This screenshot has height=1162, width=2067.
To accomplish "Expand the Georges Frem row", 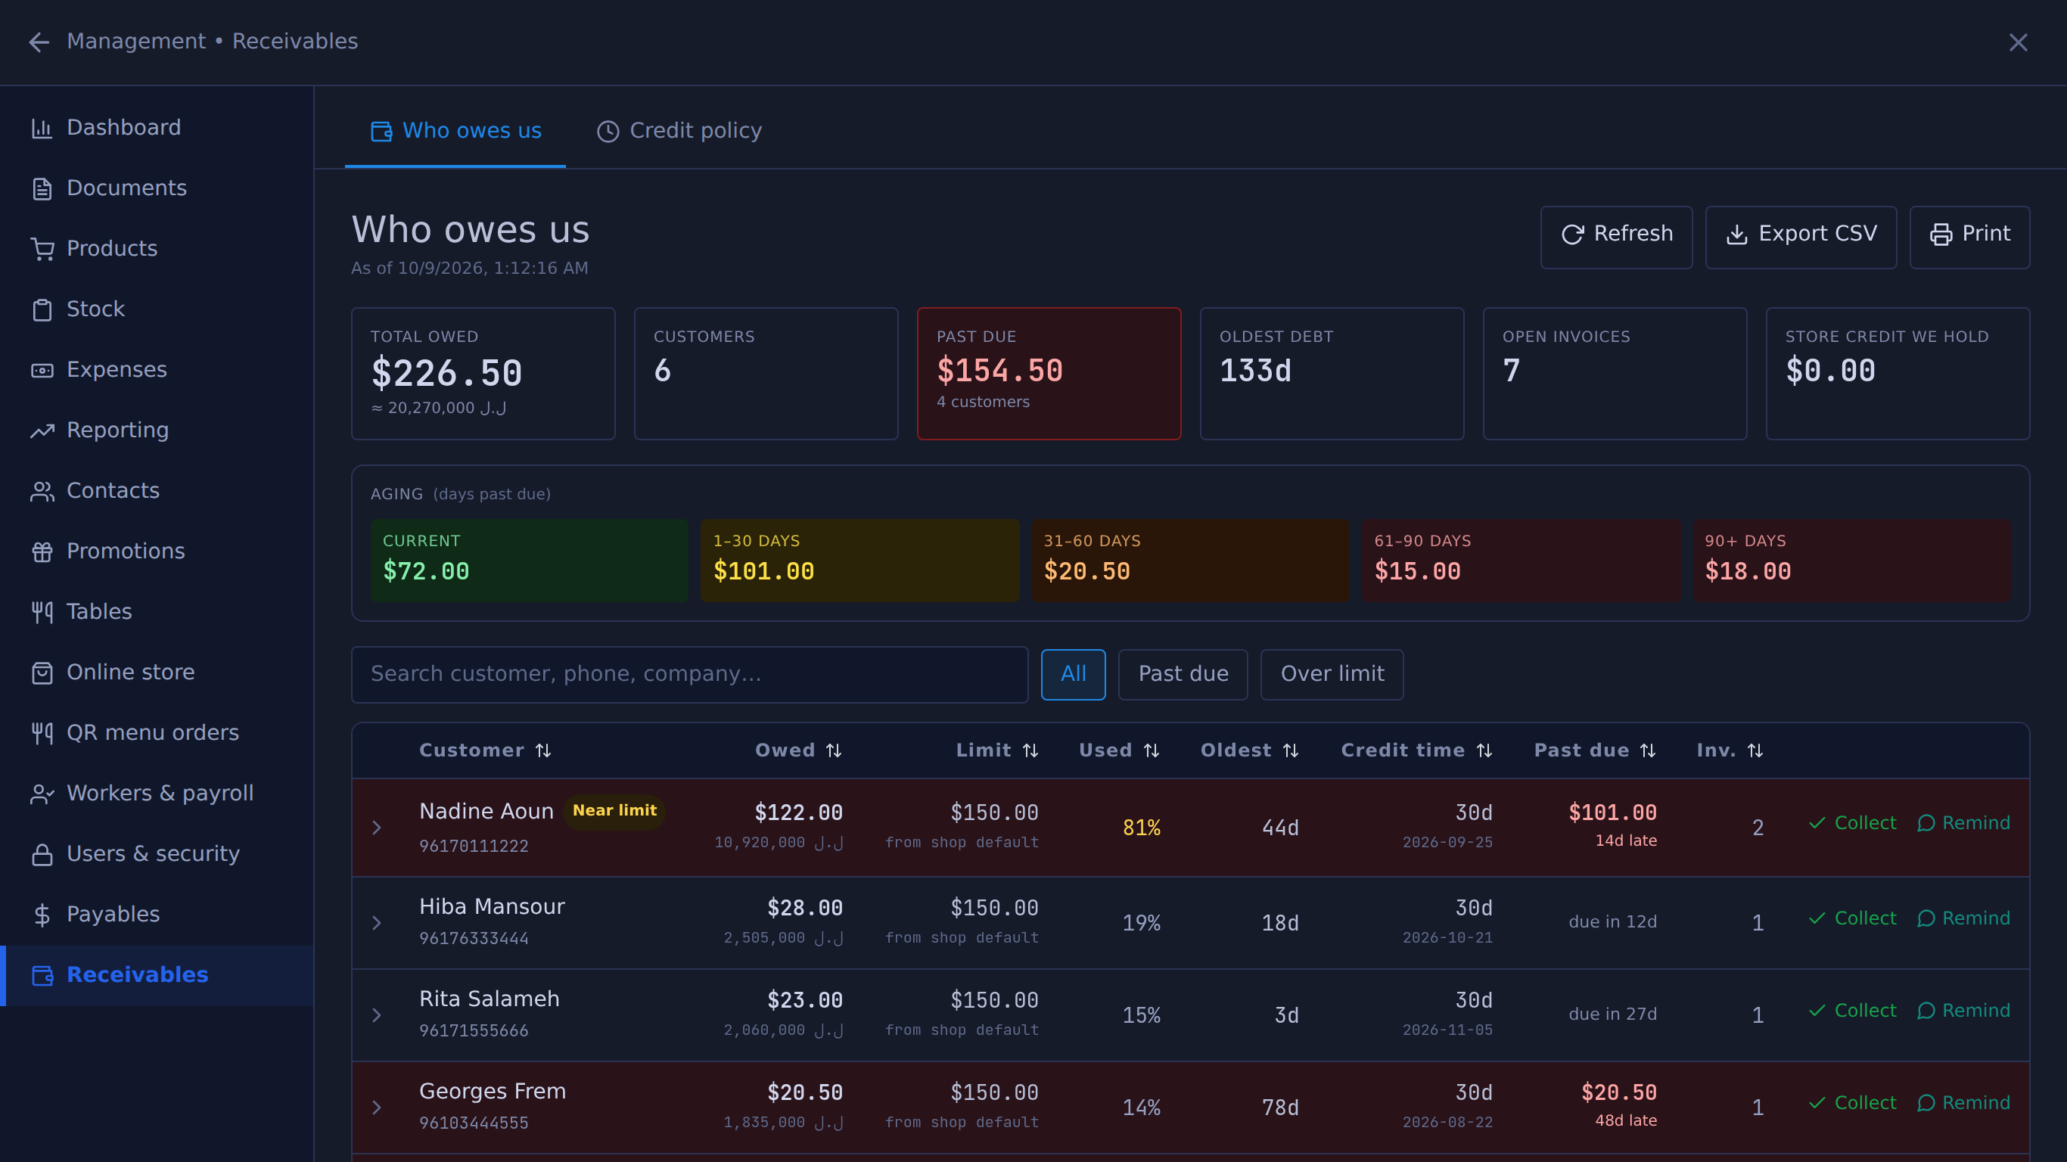I will point(376,1108).
